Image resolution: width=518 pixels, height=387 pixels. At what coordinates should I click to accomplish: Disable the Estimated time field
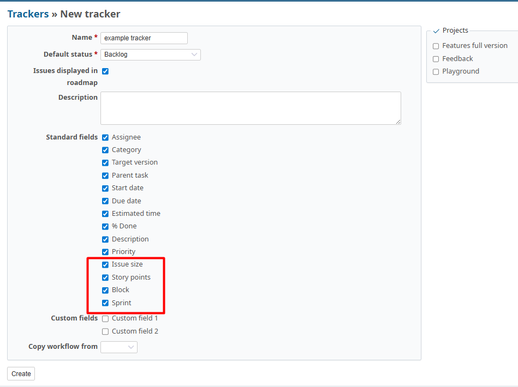[105, 214]
